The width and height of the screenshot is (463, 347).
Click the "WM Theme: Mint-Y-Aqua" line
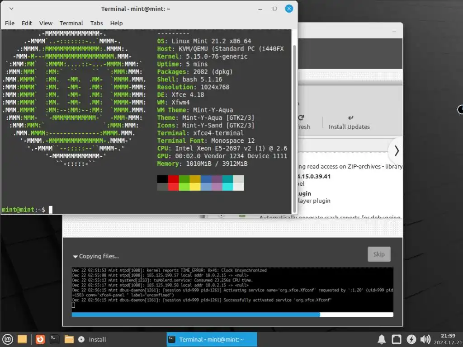click(195, 110)
